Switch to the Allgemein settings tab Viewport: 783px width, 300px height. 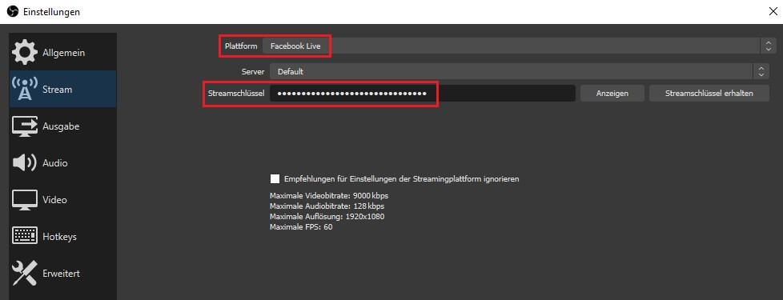[x=63, y=53]
